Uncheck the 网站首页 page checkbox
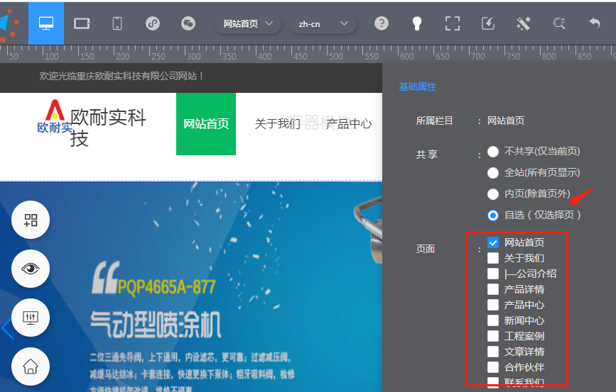This screenshot has height=392, width=616. (x=493, y=242)
